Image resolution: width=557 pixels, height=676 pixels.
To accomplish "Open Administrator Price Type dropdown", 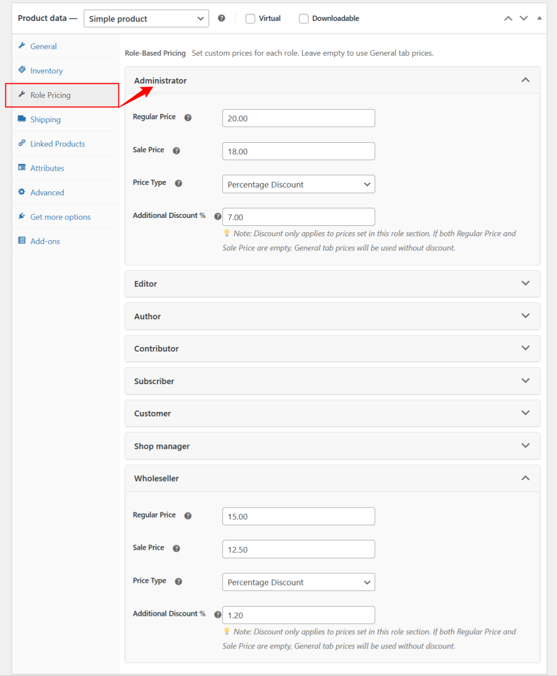I will [x=298, y=184].
